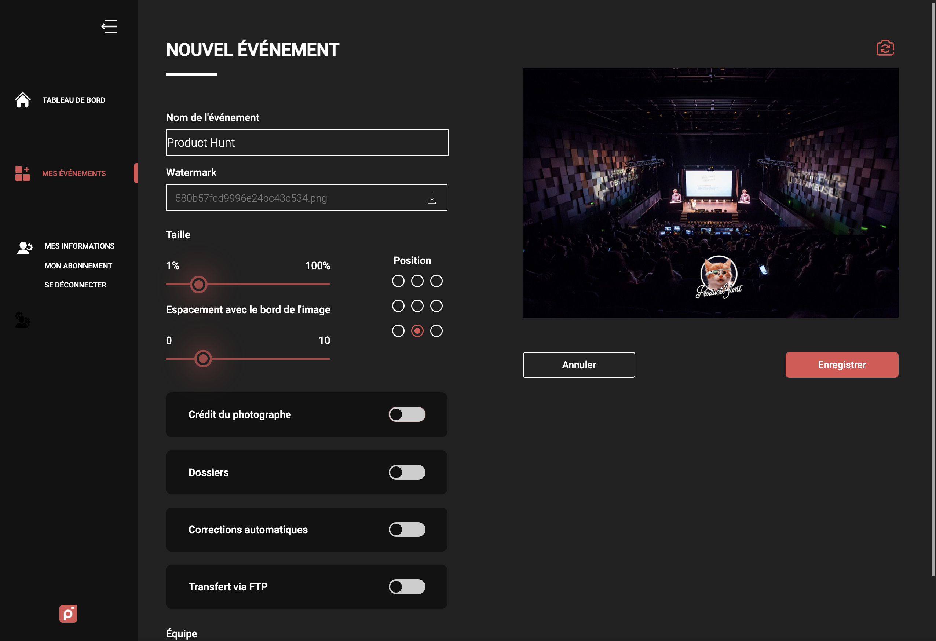This screenshot has height=641, width=936.
Task: Click the team gear icon in sidebar
Action: pos(22,320)
